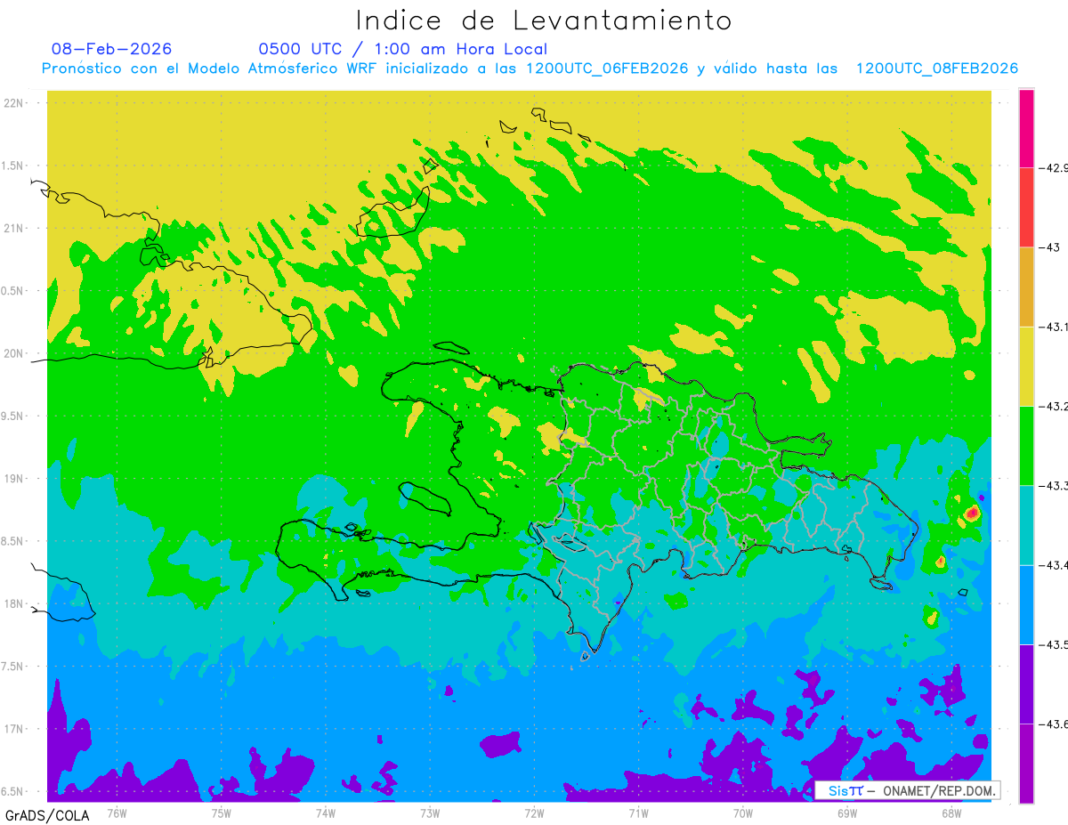Viewport: 1068px width, 825px height.
Task: Click longitude label '76W'
Action: tap(117, 813)
